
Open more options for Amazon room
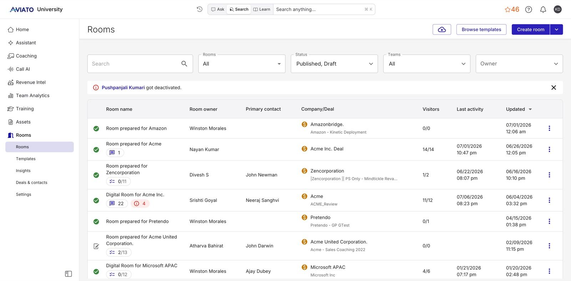[x=549, y=128]
